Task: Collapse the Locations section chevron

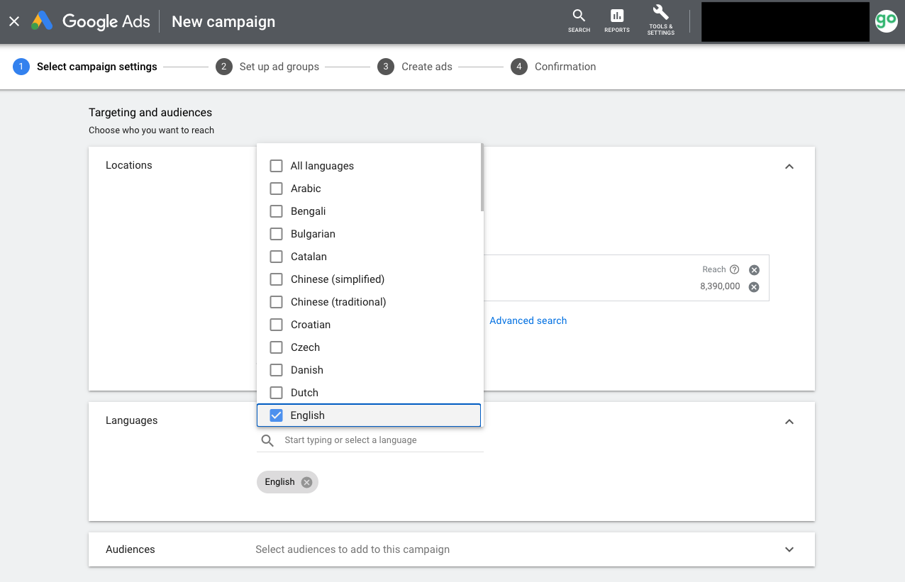Action: click(x=789, y=167)
